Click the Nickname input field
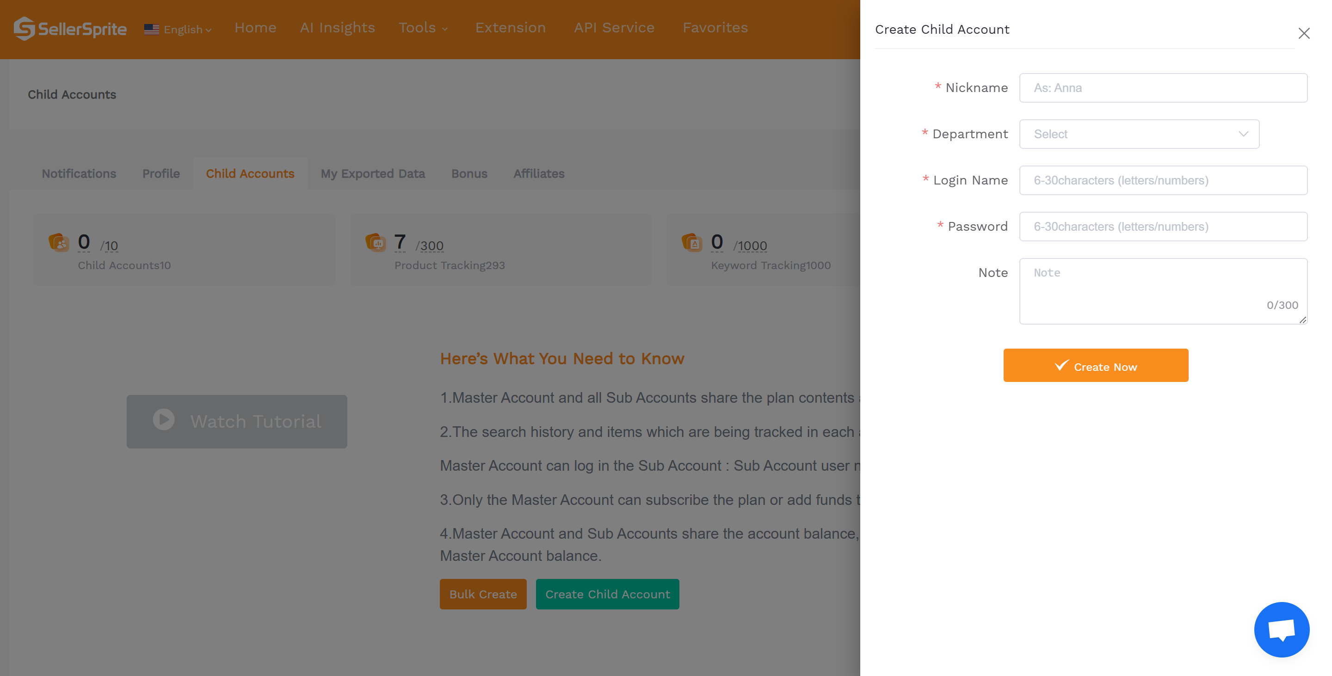The height and width of the screenshot is (676, 1332). click(x=1163, y=88)
